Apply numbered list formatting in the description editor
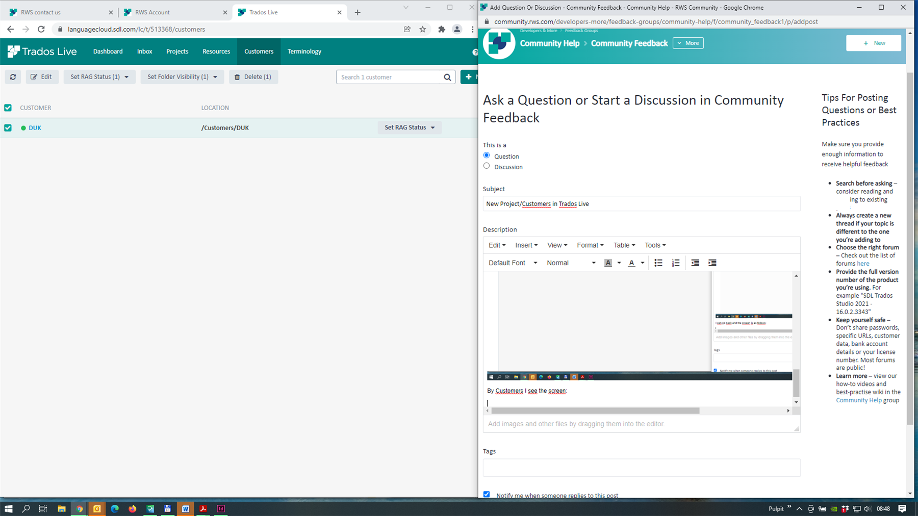The width and height of the screenshot is (918, 516). (676, 263)
